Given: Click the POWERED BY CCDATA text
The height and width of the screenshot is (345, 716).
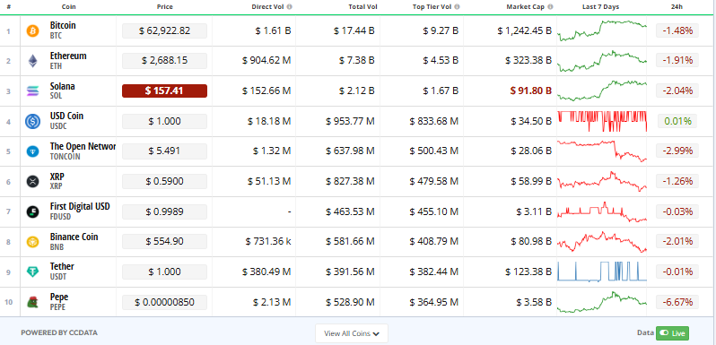Looking at the screenshot, I should (x=59, y=332).
